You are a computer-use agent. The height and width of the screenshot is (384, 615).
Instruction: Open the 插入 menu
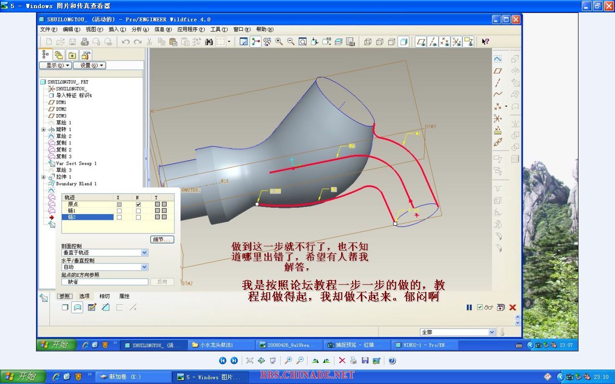tap(117, 29)
